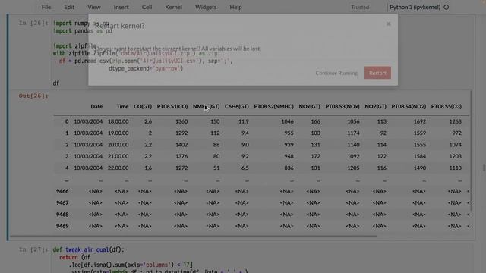
Task: Click the 1272 value in row 4
Action: point(181,168)
